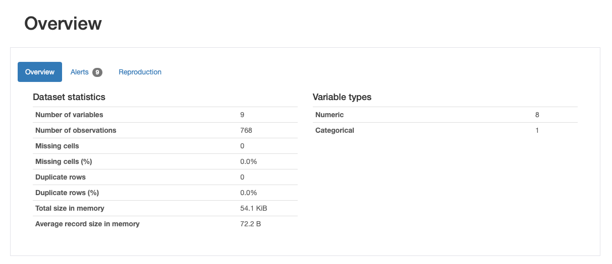Click the large Overview page heading
Screen dimensions: 612x264
coord(63,24)
